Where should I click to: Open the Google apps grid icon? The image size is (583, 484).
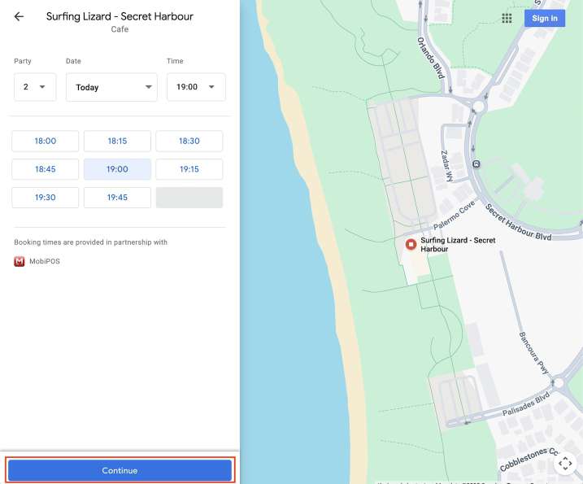click(x=507, y=18)
